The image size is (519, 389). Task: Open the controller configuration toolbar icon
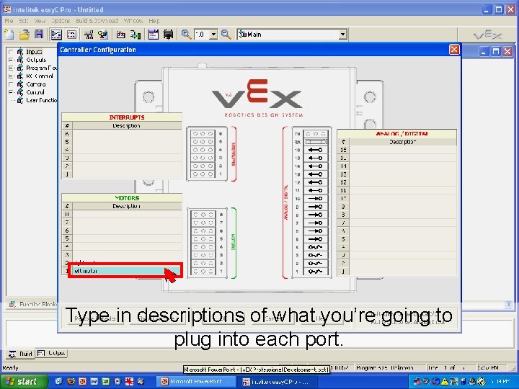click(x=89, y=35)
